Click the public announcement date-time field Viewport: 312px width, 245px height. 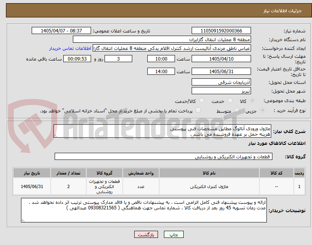[61, 30]
